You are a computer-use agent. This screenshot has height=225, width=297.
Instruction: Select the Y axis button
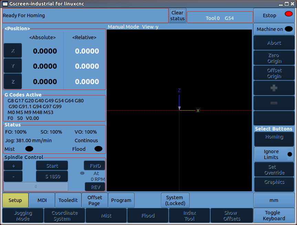[13, 66]
